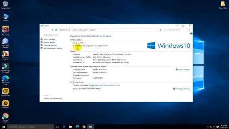Launch Google Chrome from the taskbar
This screenshot has width=229, height=129.
pos(84,126)
